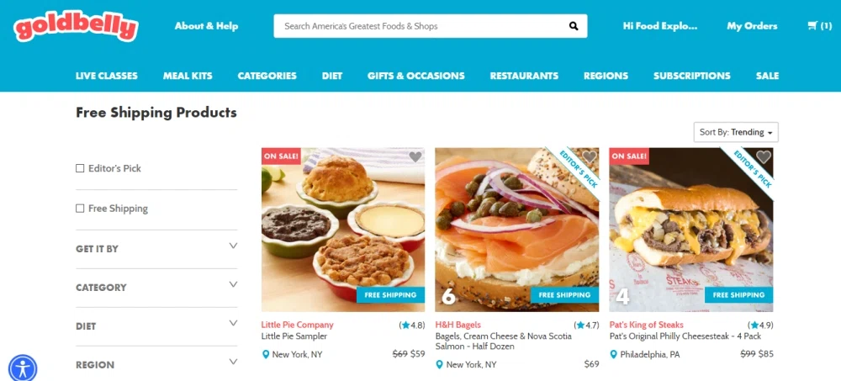Image resolution: width=841 pixels, height=381 pixels.
Task: Select Gifts & Occasions in navigation
Action: pos(415,76)
